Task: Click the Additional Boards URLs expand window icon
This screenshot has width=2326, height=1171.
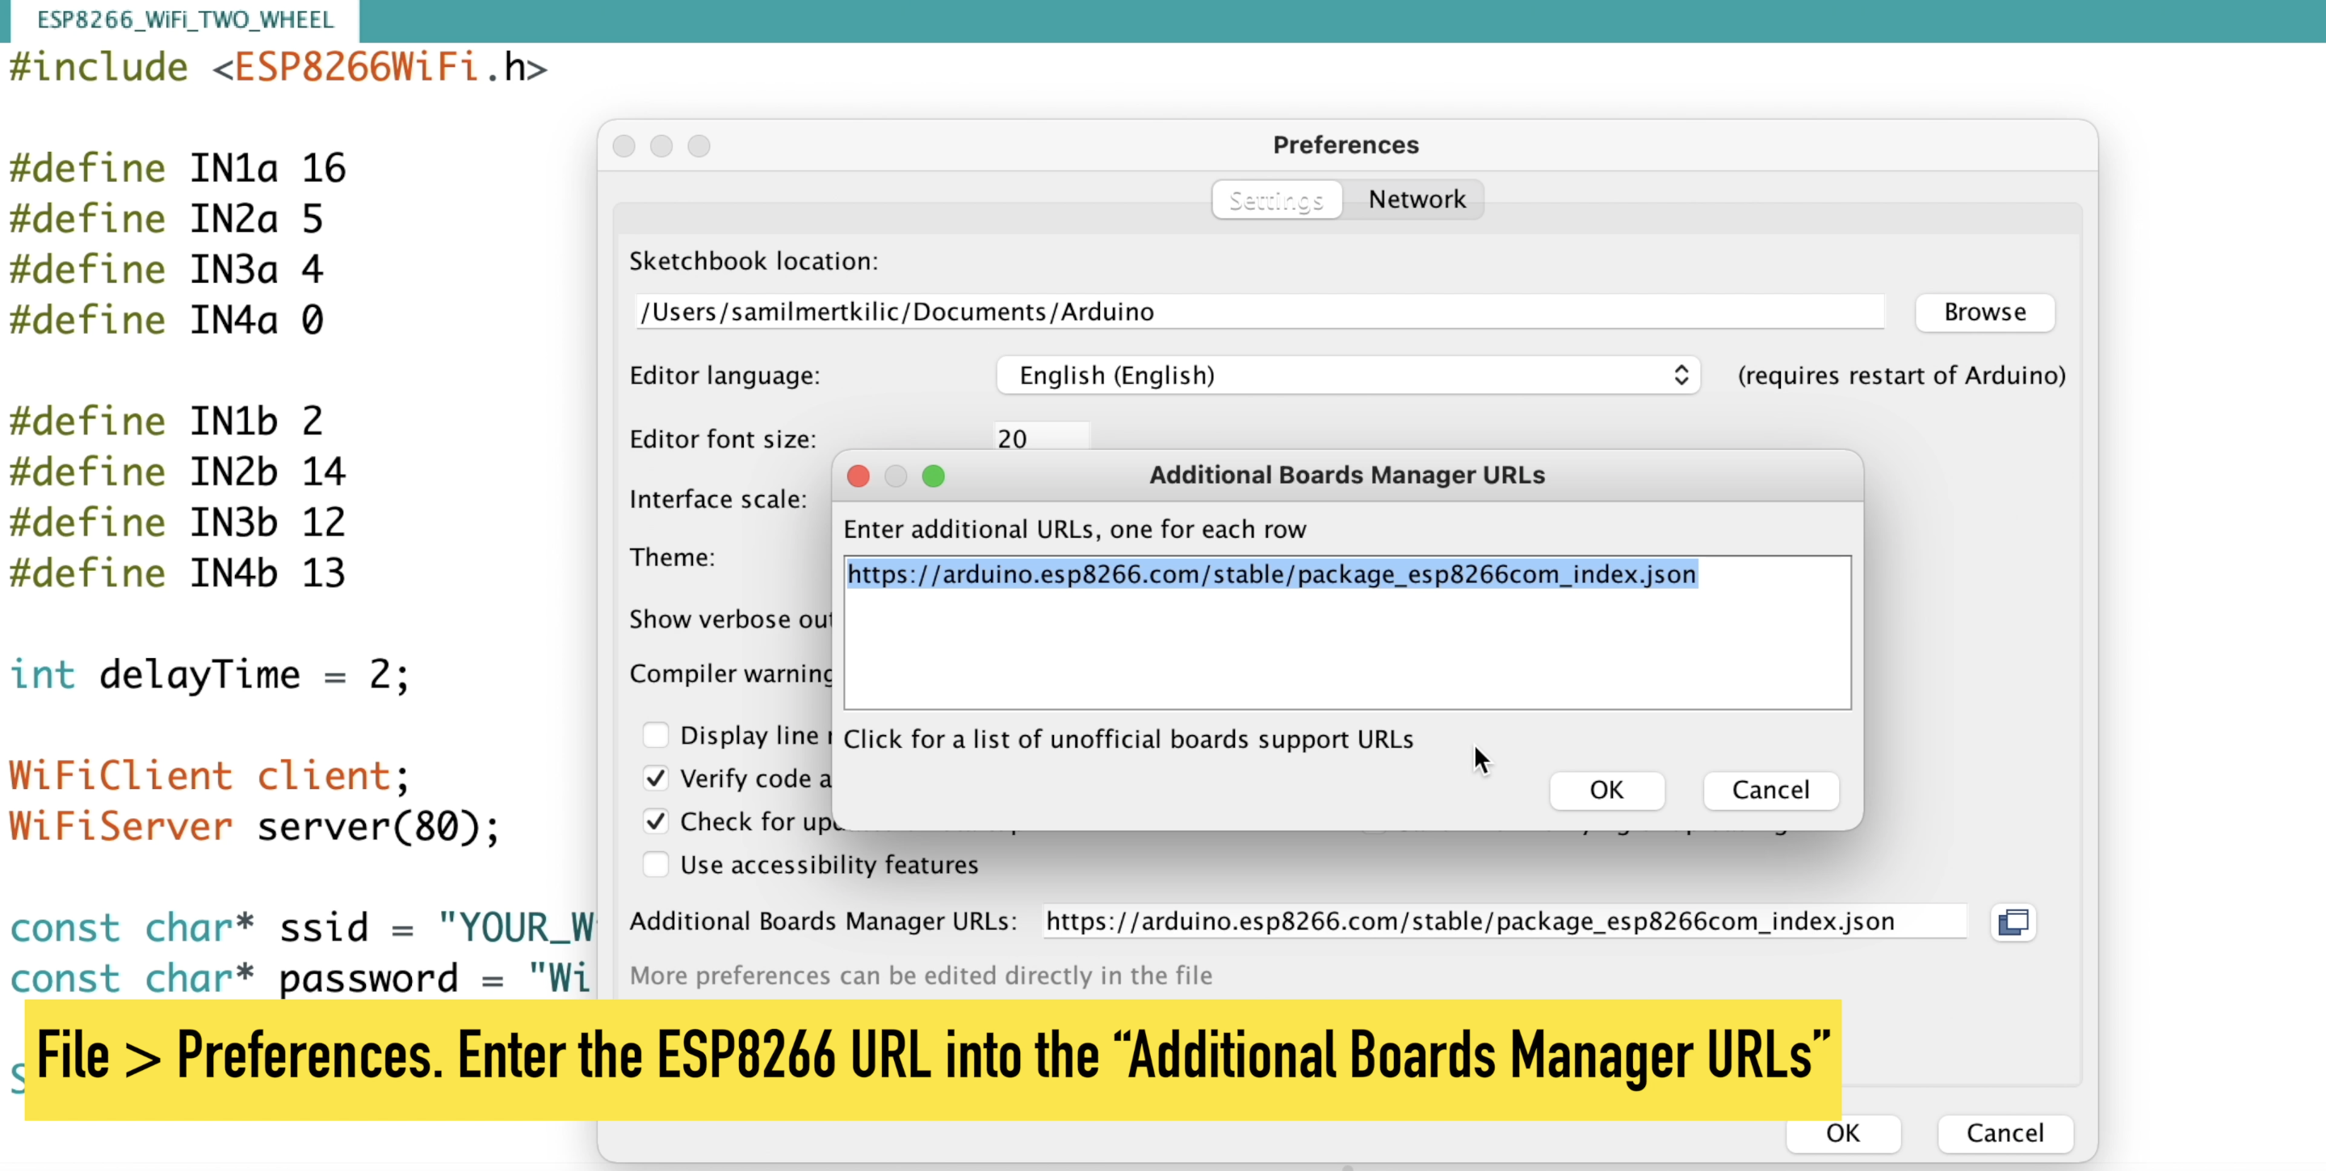Action: (2013, 921)
